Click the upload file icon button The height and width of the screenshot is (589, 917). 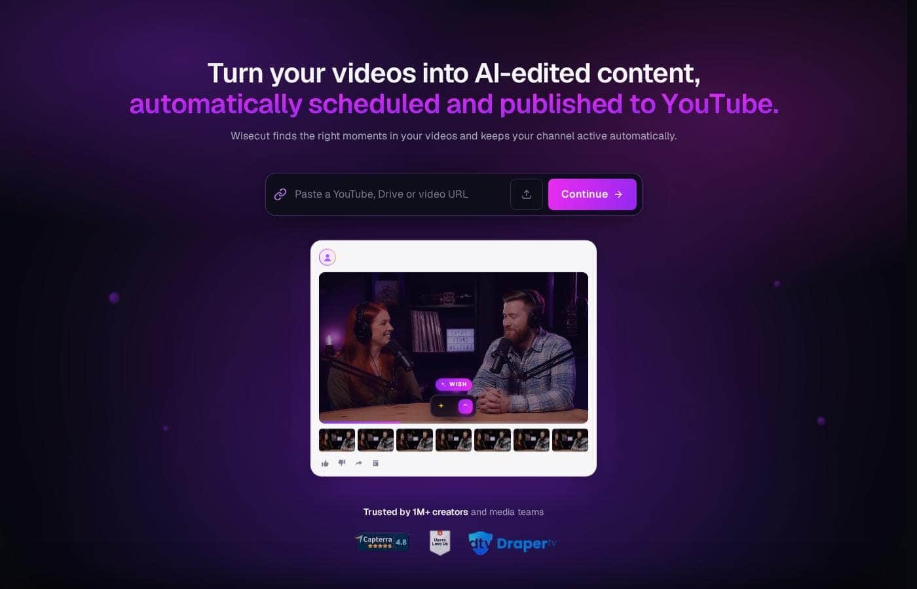click(x=527, y=194)
